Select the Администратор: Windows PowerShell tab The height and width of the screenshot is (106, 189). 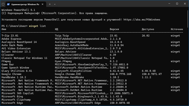pyautogui.click(x=26, y=4)
